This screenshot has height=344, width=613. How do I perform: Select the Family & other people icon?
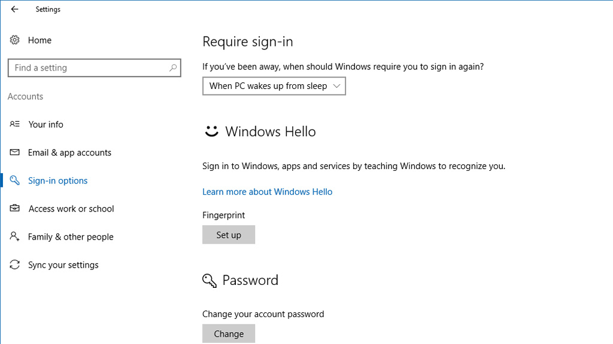tap(14, 236)
